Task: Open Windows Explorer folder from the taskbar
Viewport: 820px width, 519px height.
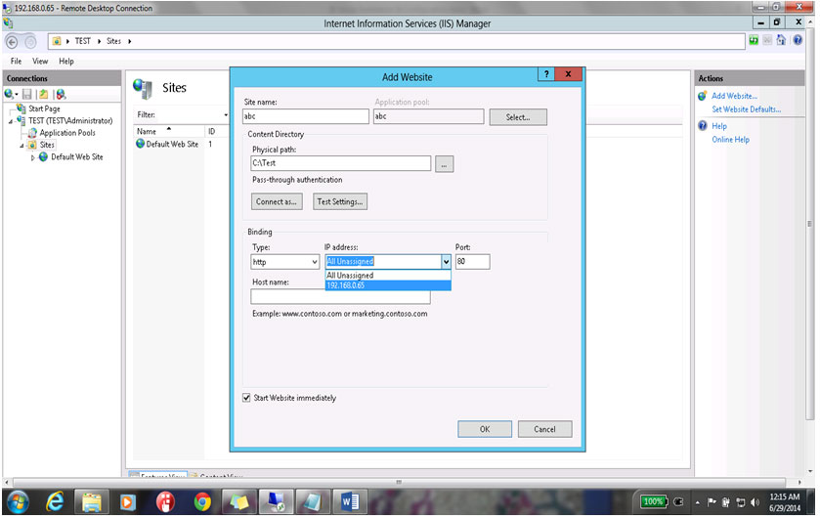Action: (x=92, y=502)
